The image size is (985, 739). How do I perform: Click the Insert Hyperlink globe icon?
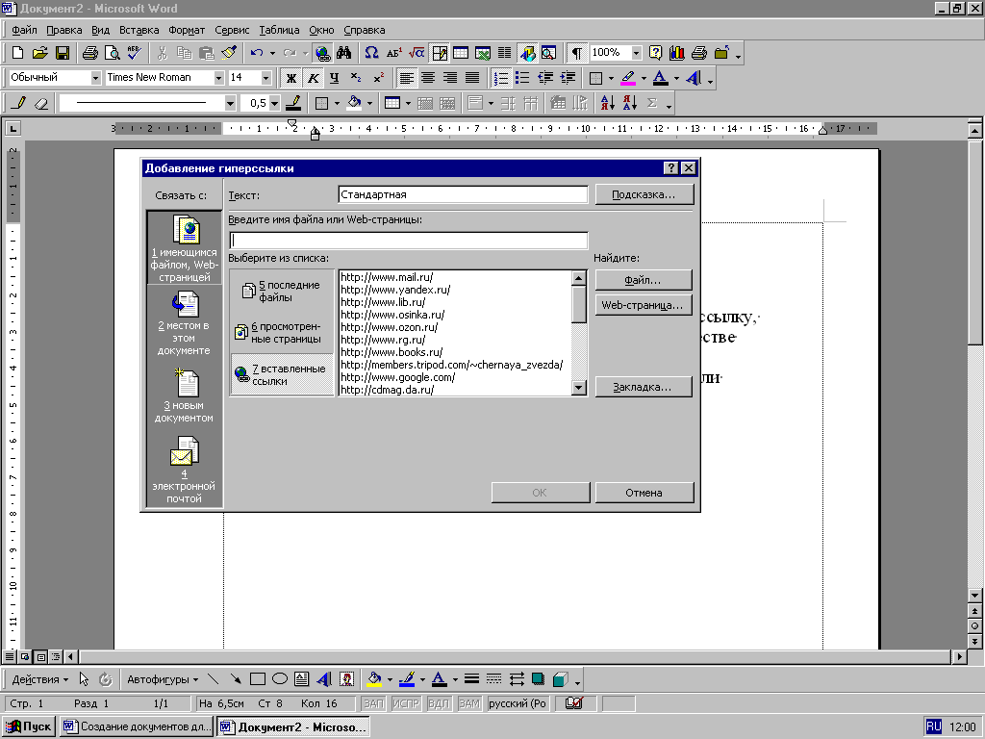322,53
